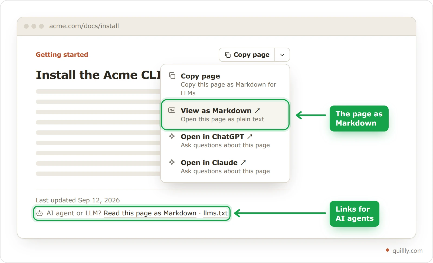Screen dimensions: 433x263
Task: Select Open in ChatGPT option
Action: pos(225,141)
